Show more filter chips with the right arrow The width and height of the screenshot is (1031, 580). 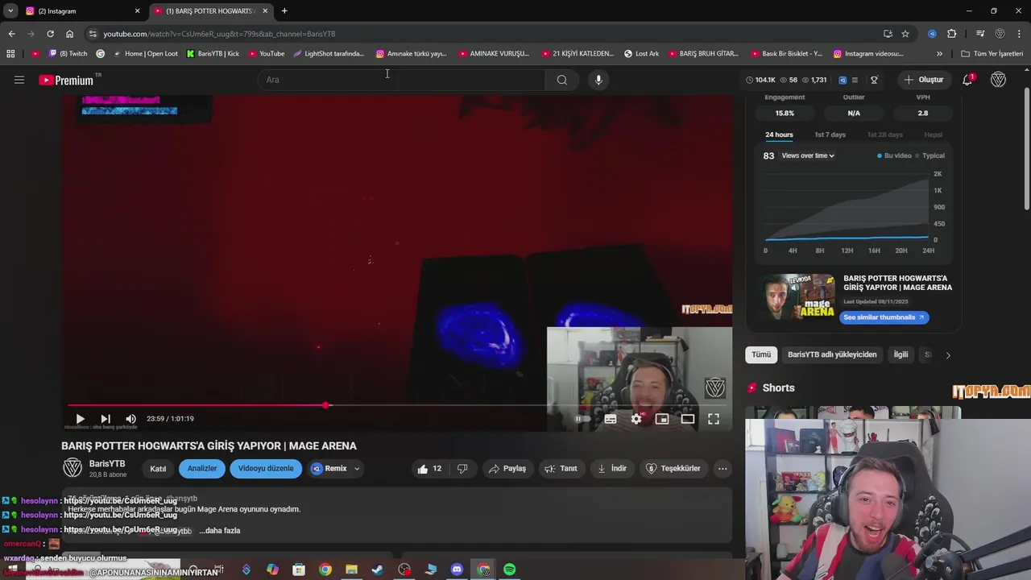(947, 354)
